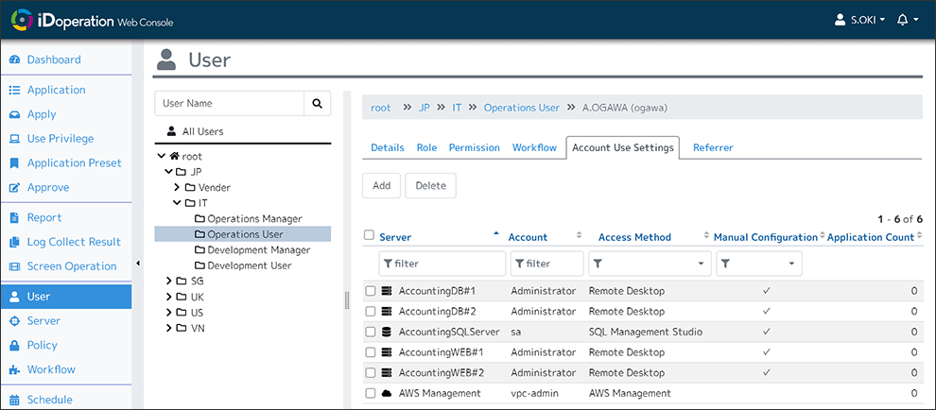Switch to the Details tab
The height and width of the screenshot is (410, 936).
click(x=388, y=147)
